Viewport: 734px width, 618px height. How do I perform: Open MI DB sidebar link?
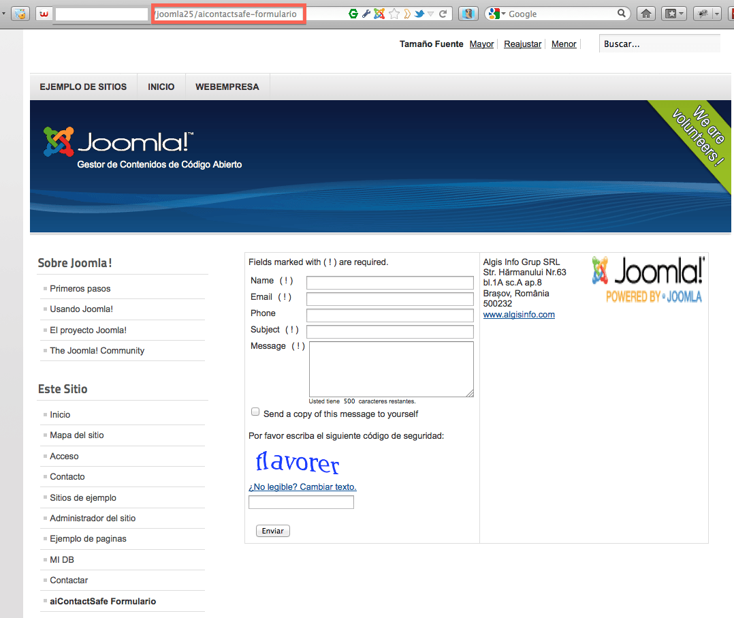tap(62, 560)
